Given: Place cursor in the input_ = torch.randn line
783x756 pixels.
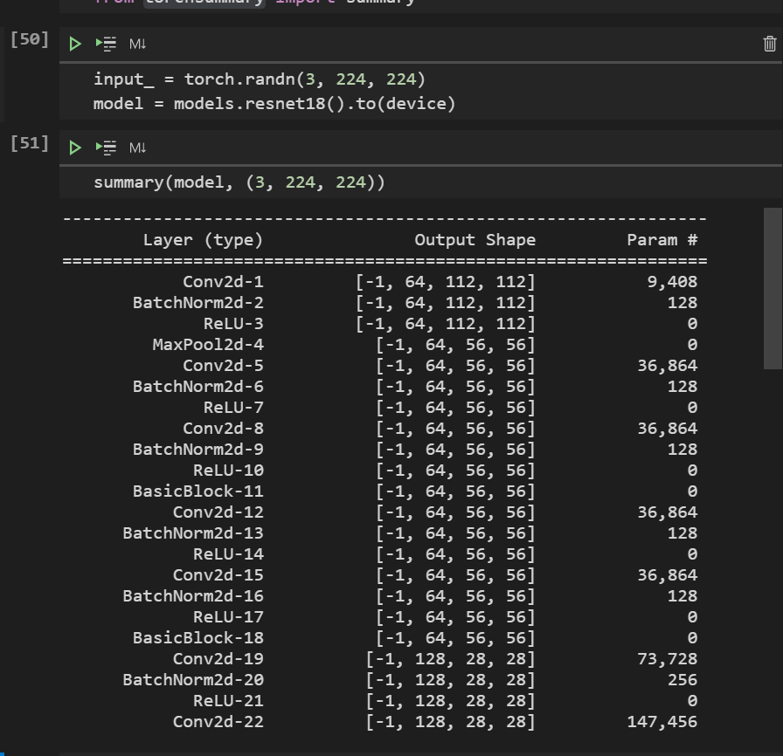Looking at the screenshot, I should tap(260, 79).
